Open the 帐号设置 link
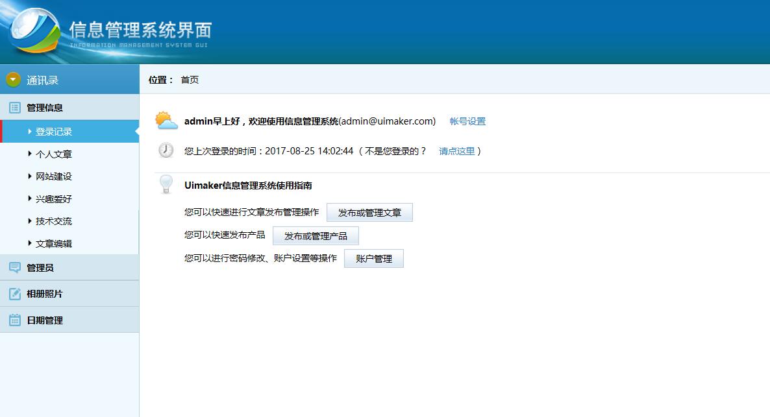The image size is (770, 417). (x=467, y=121)
